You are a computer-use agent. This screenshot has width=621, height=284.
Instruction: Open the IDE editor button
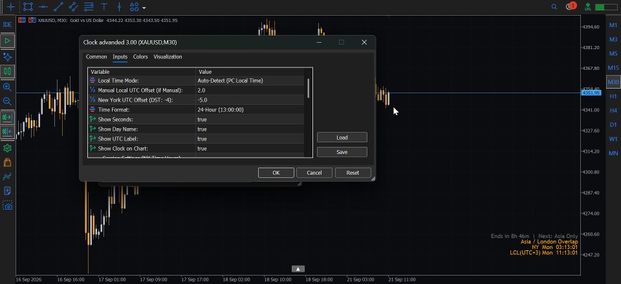click(7, 25)
